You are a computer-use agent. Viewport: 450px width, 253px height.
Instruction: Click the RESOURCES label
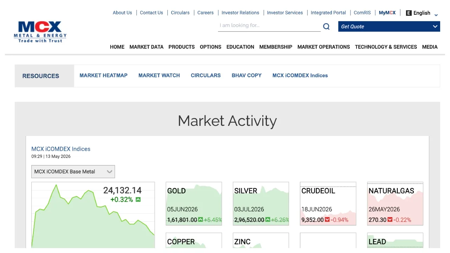(41, 76)
